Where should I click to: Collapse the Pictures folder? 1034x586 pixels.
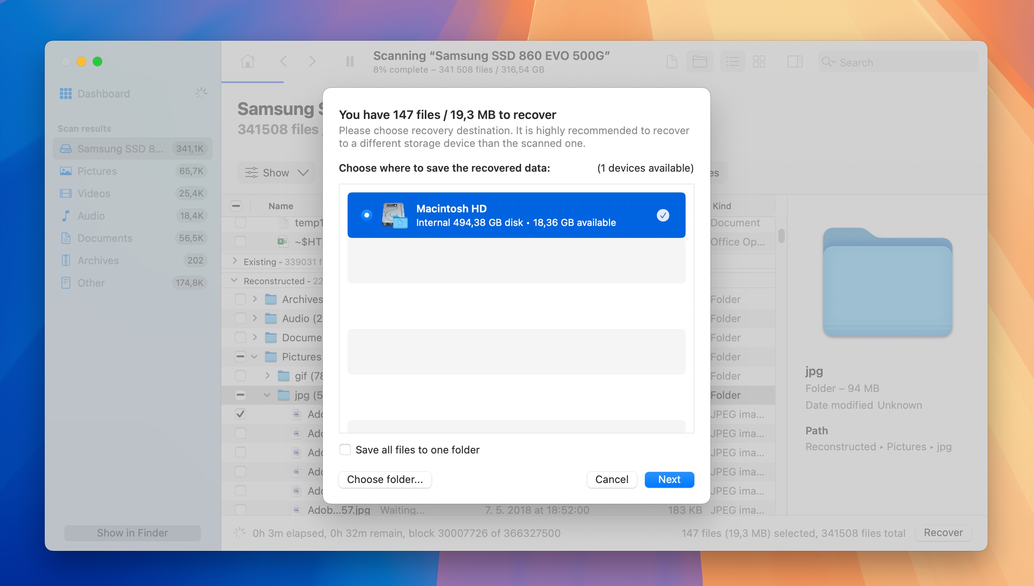pos(254,356)
